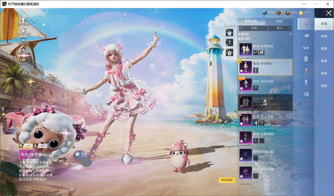The image size is (334, 196).
Task: Click the 搜索 search field
Action: [x=253, y=28]
